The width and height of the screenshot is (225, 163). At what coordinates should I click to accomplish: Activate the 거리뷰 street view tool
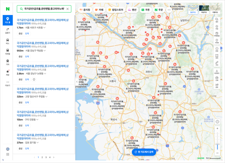coord(217,41)
